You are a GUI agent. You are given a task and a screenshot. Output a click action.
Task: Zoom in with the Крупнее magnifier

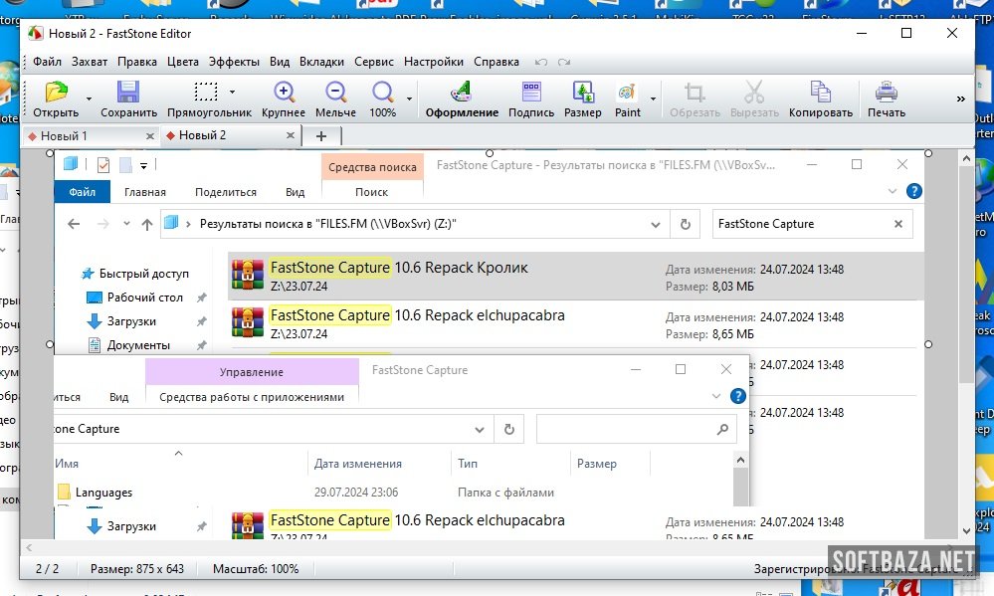point(284,94)
